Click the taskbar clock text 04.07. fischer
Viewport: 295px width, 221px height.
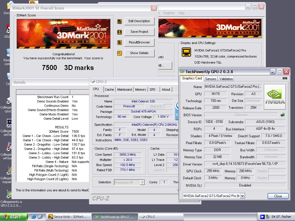click(281, 217)
